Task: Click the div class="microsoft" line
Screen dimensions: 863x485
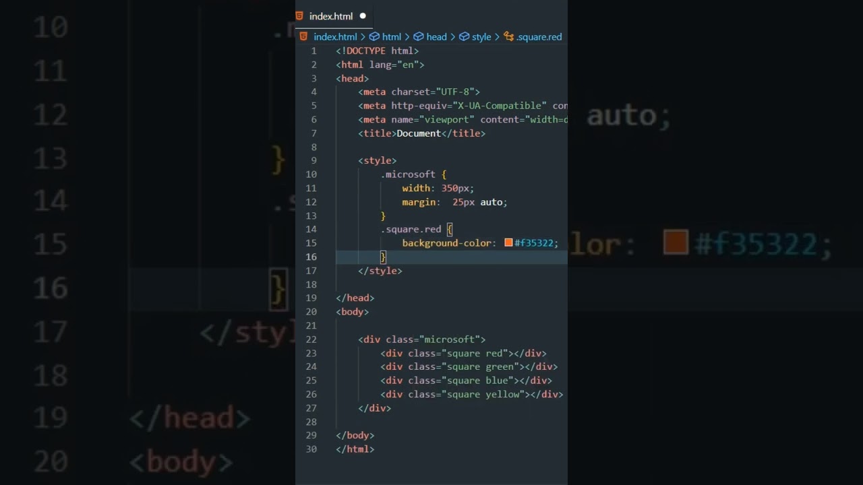Action: [422, 339]
